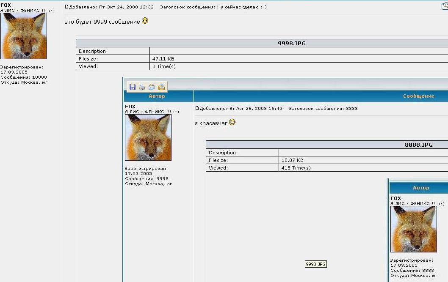Click the Print image toolbar icon
This screenshot has height=282, width=448.
click(142, 87)
